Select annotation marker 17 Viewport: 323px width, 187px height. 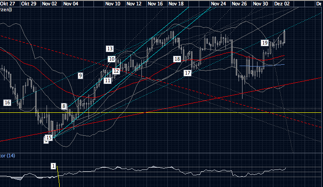click(x=187, y=73)
